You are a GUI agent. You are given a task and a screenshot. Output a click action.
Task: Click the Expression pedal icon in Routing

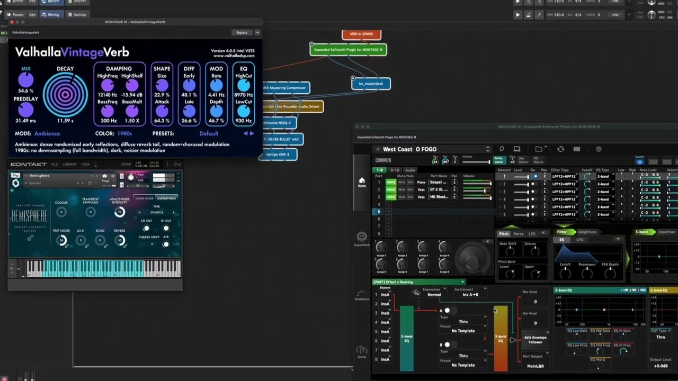pyautogui.click(x=416, y=292)
